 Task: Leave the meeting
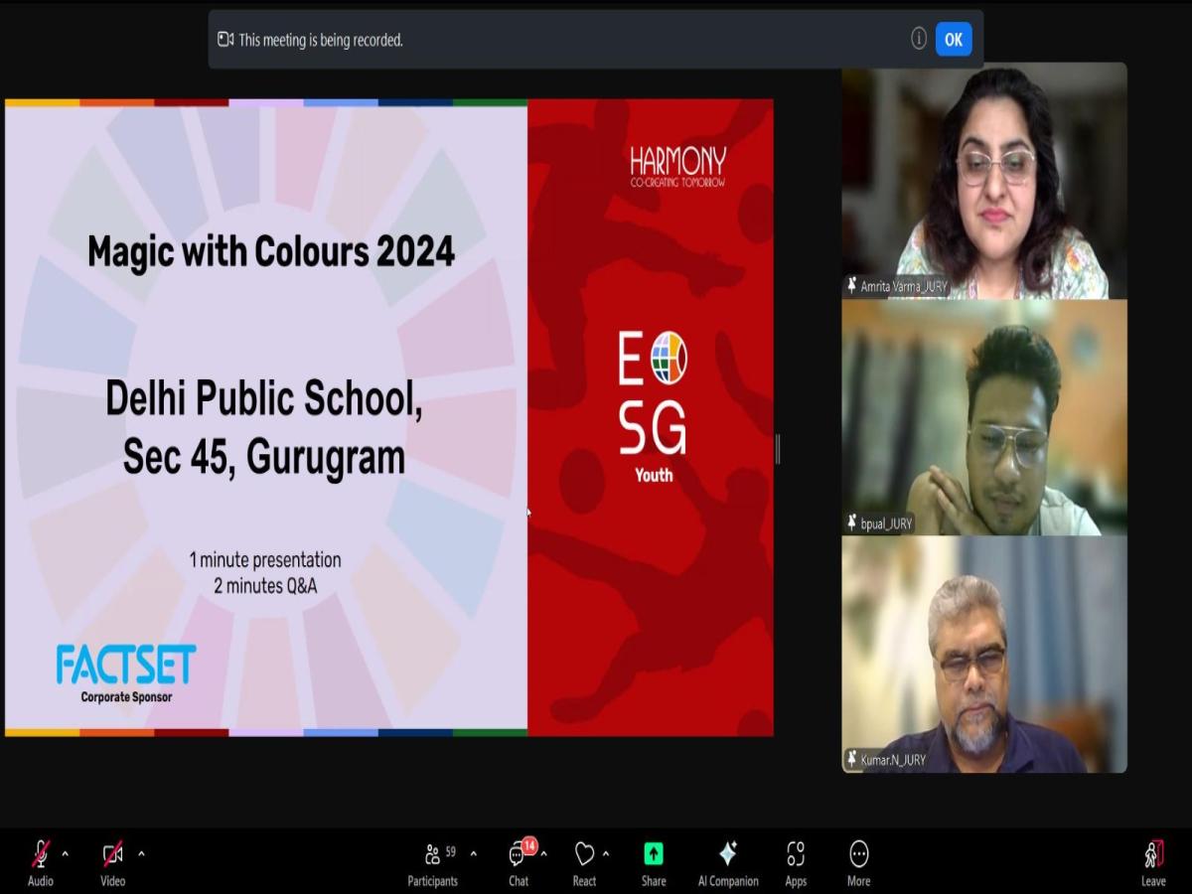1153,862
